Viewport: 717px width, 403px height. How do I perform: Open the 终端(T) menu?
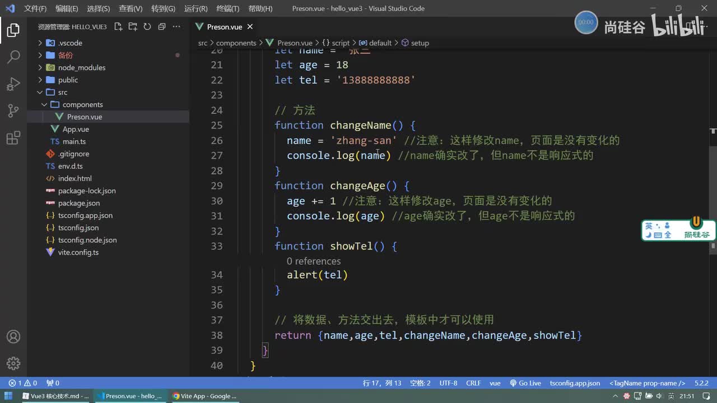point(227,8)
